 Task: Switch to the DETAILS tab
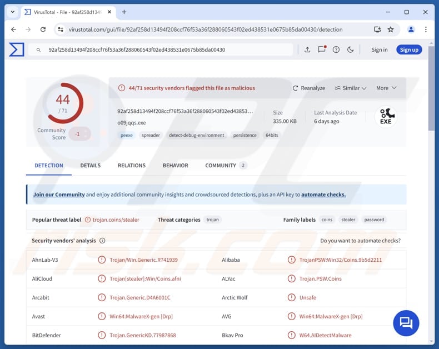90,166
